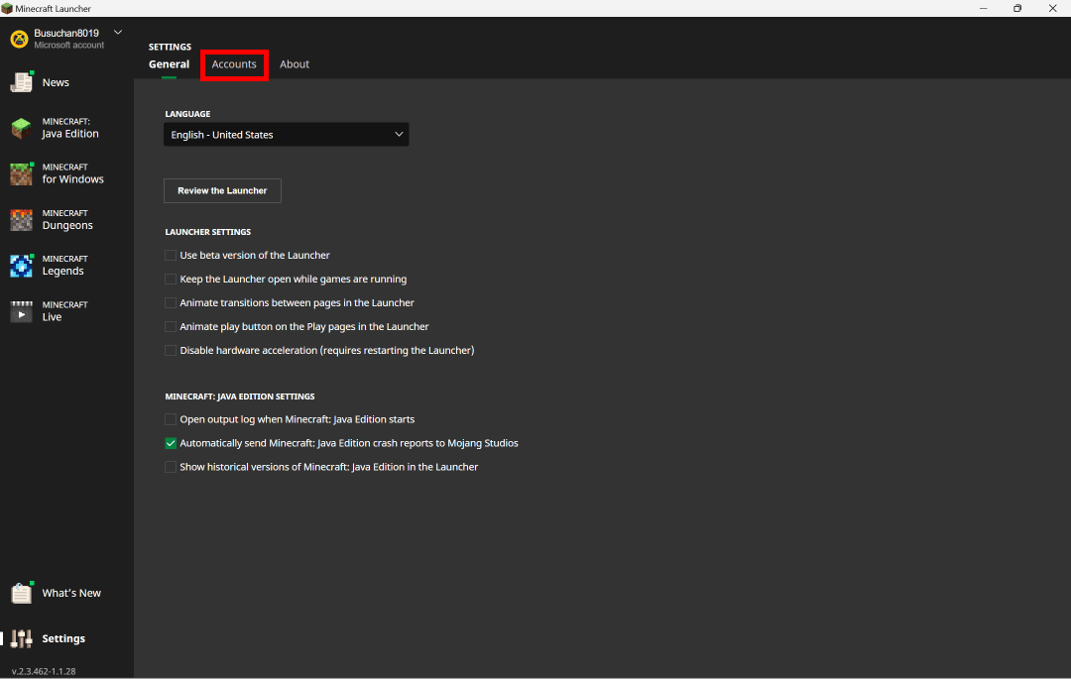Screen dimensions: 1071x679
Task: Click the Busuchan8019 username text
Action: coord(66,33)
